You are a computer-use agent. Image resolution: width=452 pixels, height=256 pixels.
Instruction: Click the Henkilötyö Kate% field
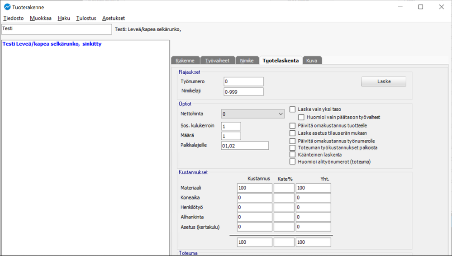click(284, 207)
